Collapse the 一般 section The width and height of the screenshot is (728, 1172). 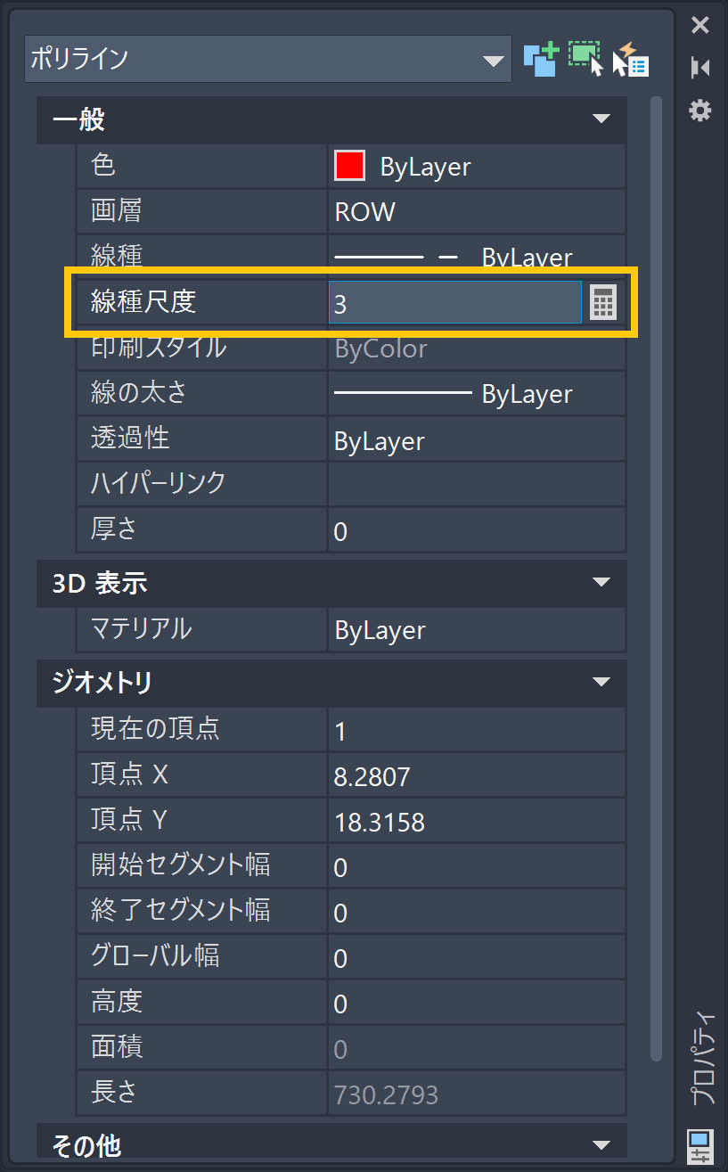pos(601,119)
